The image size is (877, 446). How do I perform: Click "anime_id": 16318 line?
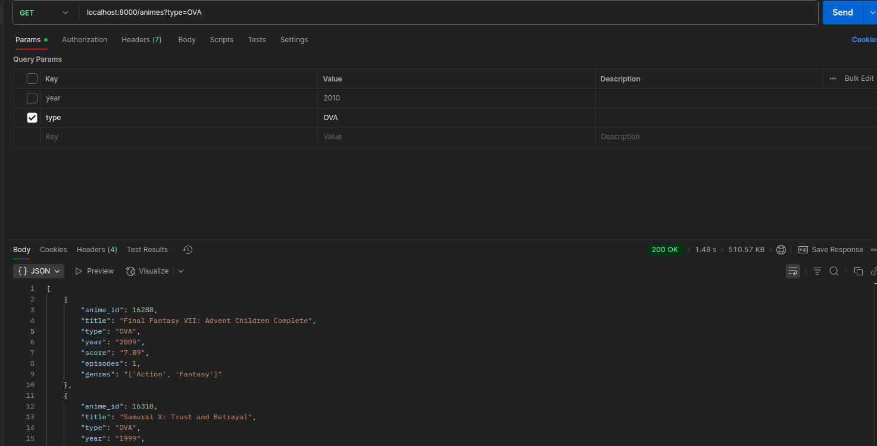click(x=119, y=406)
